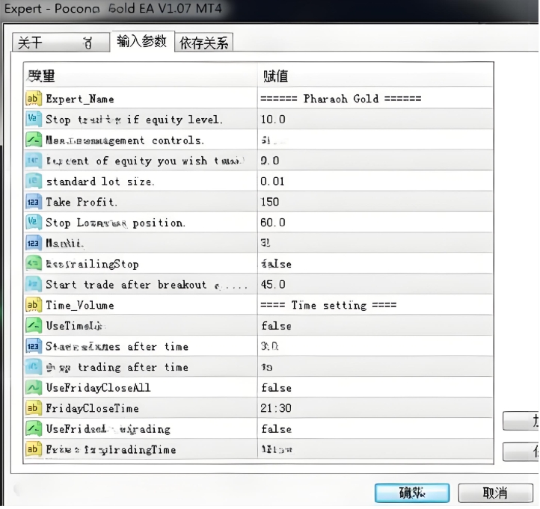The width and height of the screenshot is (540, 509).
Task: Edit the Take Profit value 150
Action: point(270,202)
